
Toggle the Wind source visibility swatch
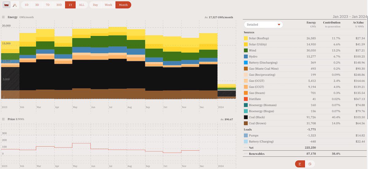pyautogui.click(x=246, y=51)
